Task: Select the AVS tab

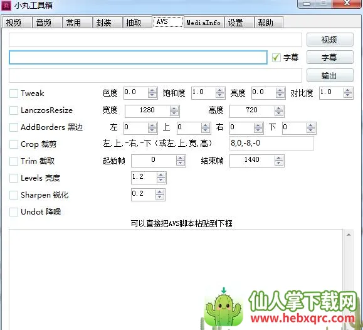Action: 168,22
